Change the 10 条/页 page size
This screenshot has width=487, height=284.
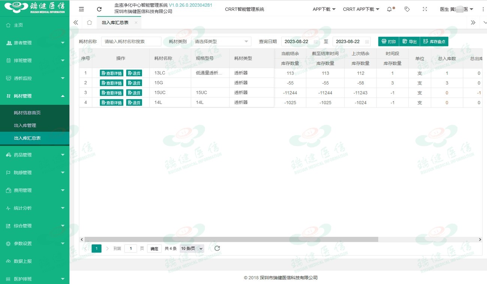(192, 248)
